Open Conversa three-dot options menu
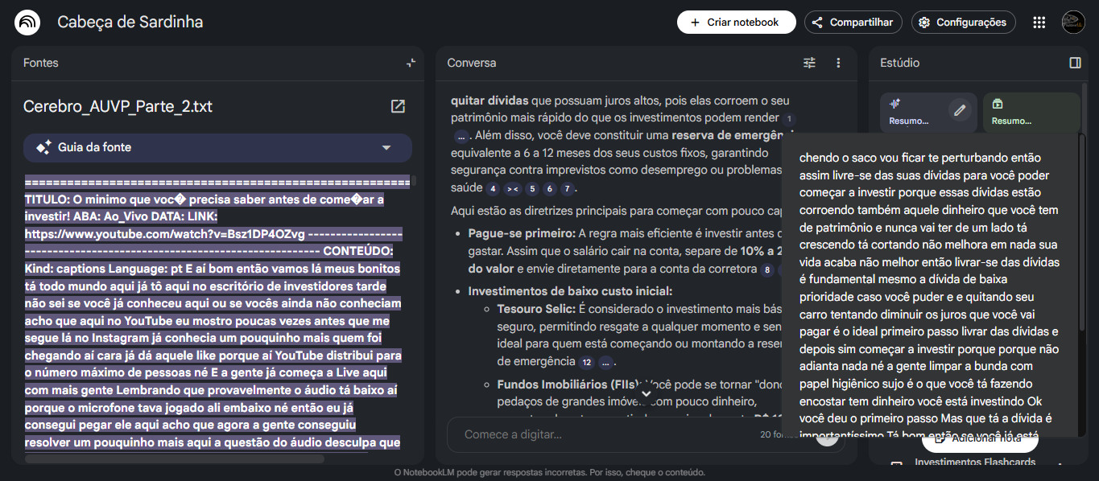The height and width of the screenshot is (481, 1099). (x=838, y=63)
